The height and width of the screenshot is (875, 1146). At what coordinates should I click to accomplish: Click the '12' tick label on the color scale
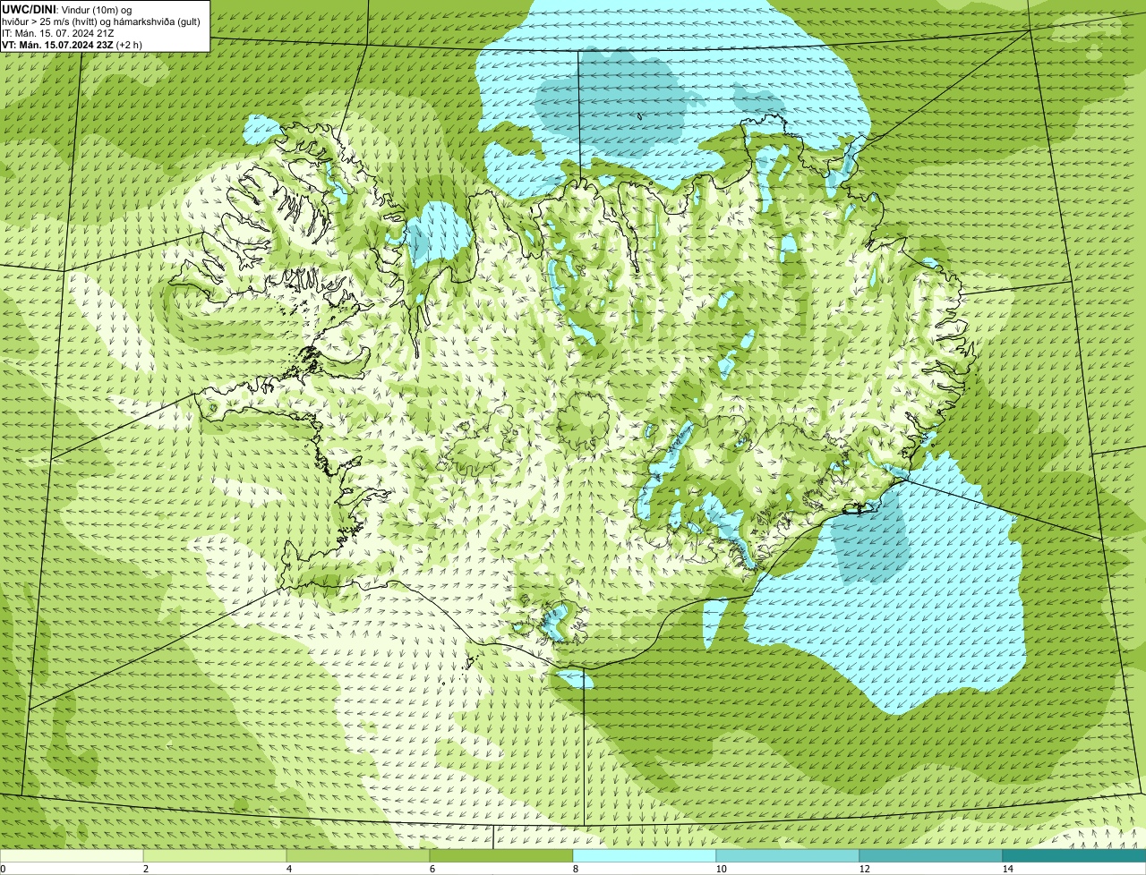(x=864, y=869)
